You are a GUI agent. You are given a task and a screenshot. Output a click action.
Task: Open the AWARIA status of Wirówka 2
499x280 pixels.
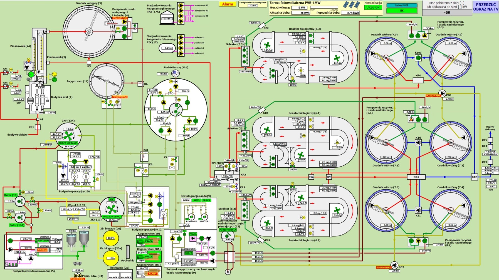click(x=43, y=250)
